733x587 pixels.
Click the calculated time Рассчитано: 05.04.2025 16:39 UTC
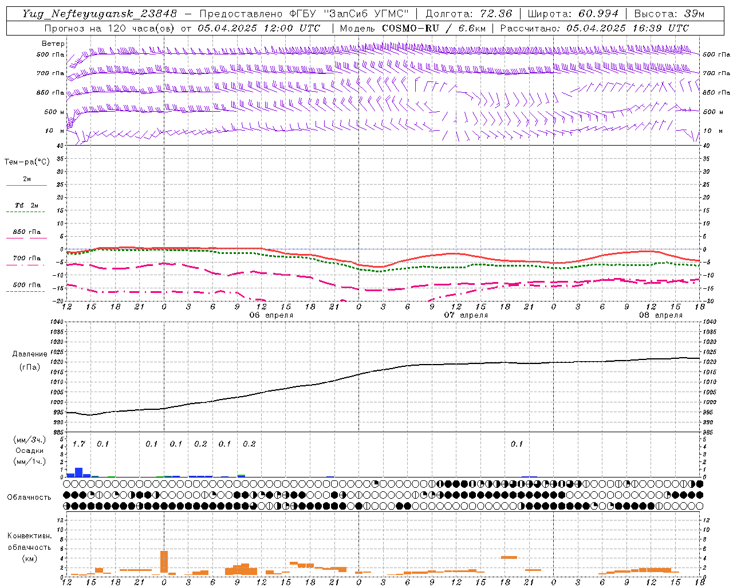(x=594, y=28)
